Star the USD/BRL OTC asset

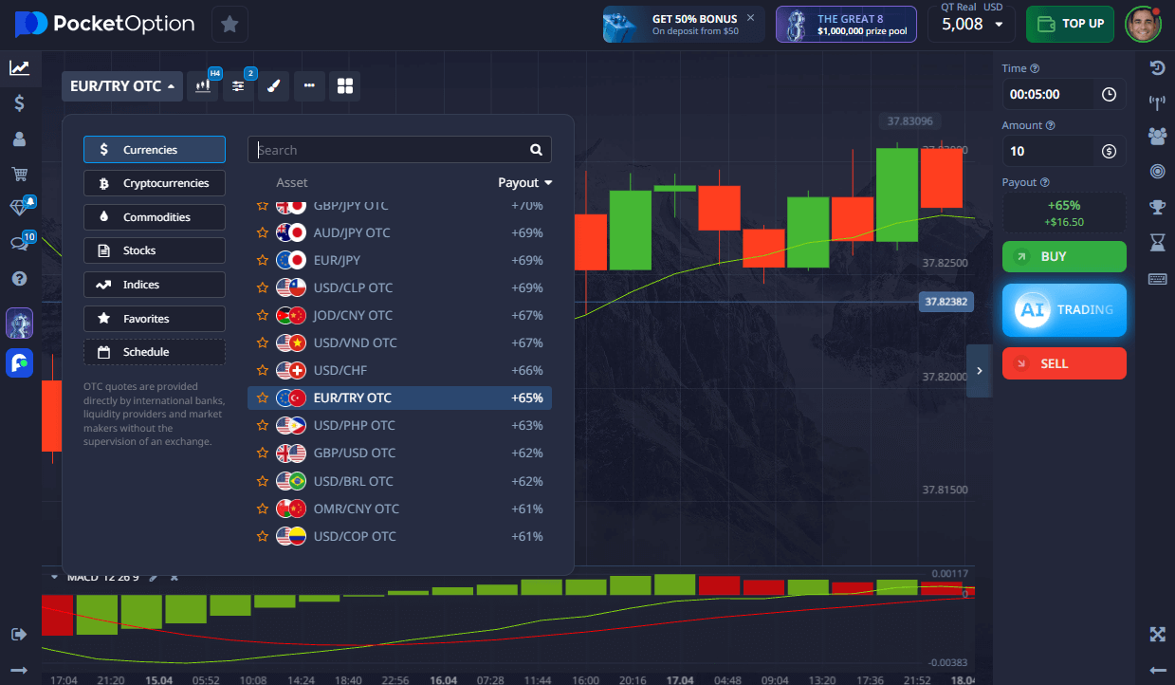263,481
